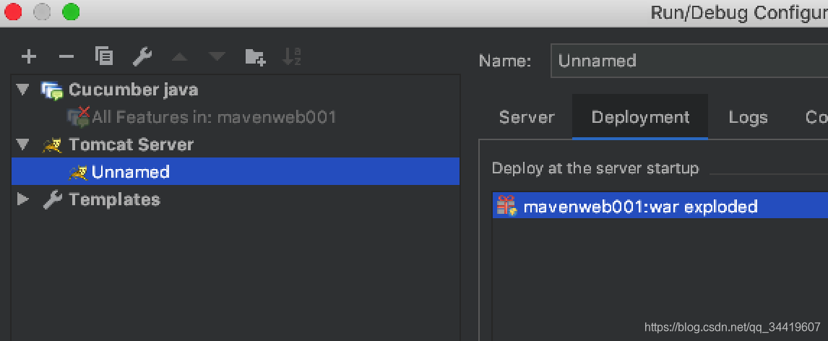The width and height of the screenshot is (828, 341).
Task: Select the Tomcat Server group
Action: point(131,144)
